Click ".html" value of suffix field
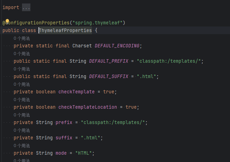Screen dimensions: 230x162 coord(91,138)
